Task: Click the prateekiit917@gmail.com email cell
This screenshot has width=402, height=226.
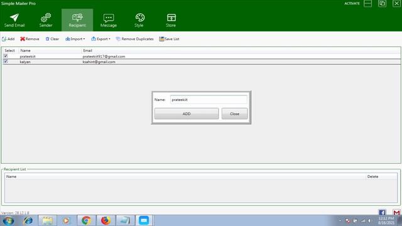Action: click(x=104, y=56)
